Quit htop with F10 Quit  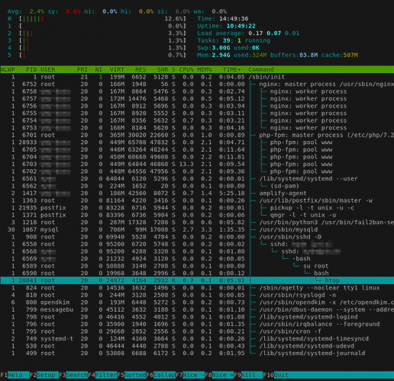[276, 375]
